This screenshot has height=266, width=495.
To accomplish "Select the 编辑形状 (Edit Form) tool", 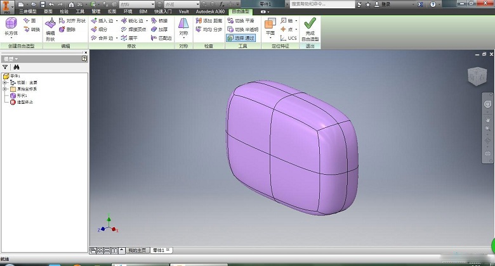I will point(50,28).
